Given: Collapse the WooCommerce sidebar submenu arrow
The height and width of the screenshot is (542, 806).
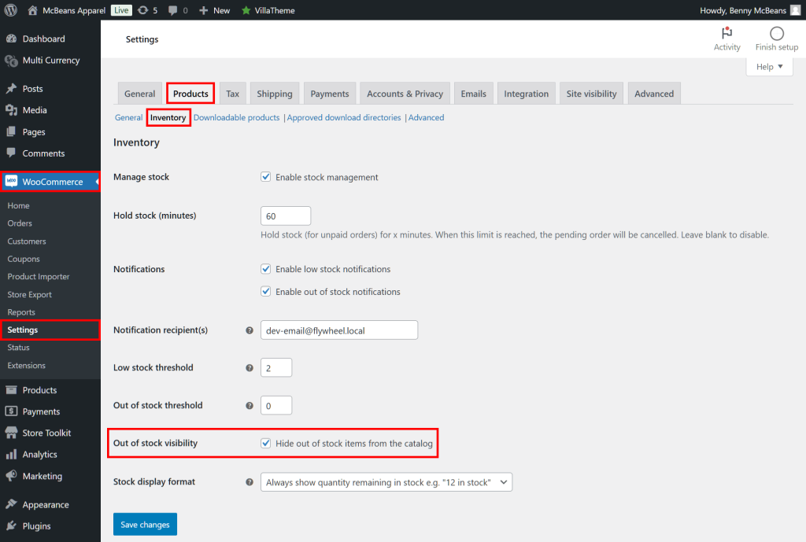Looking at the screenshot, I should click(96, 182).
